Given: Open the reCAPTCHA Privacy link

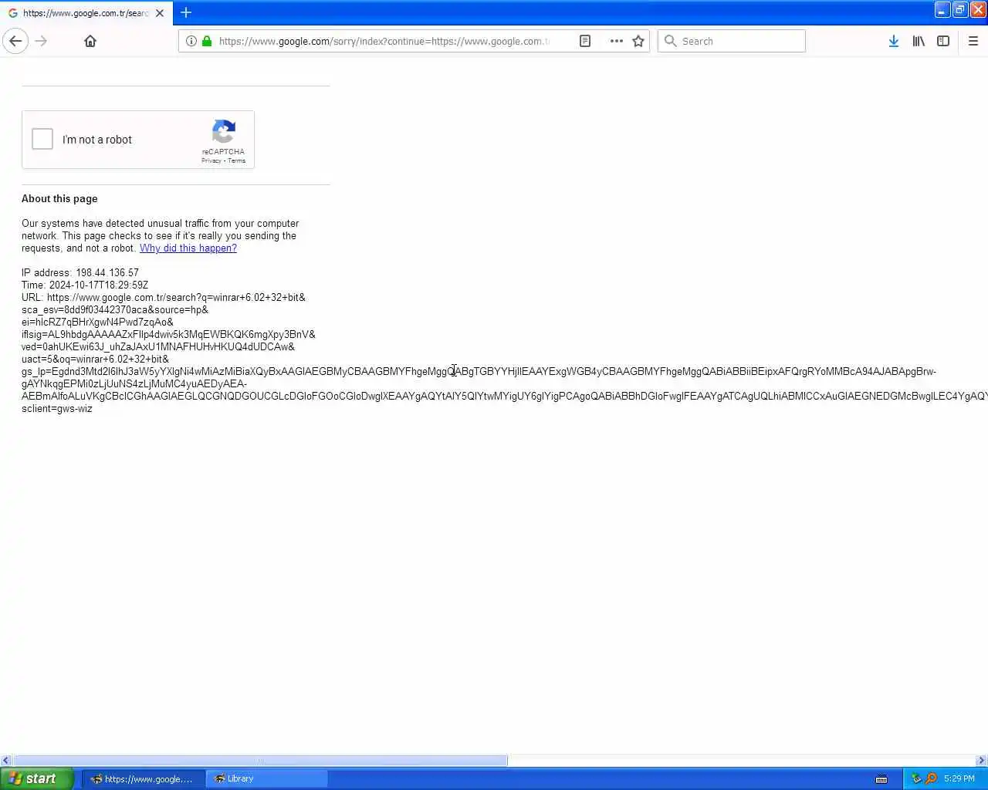Looking at the screenshot, I should click(211, 160).
